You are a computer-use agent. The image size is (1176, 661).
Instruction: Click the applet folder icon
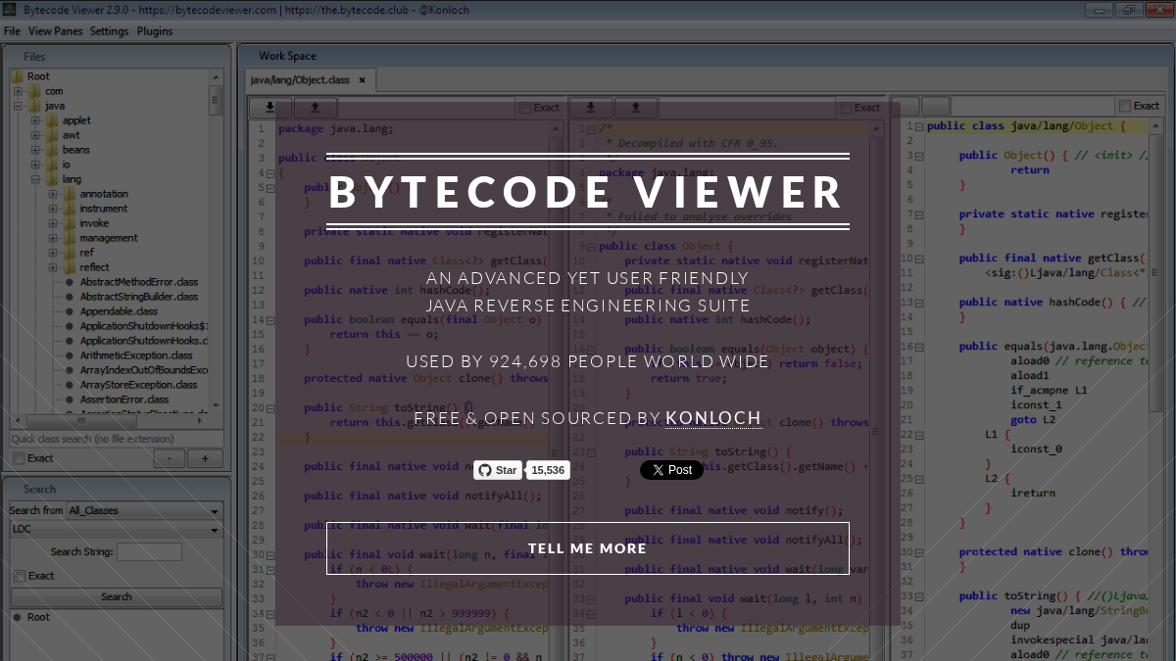(x=52, y=120)
